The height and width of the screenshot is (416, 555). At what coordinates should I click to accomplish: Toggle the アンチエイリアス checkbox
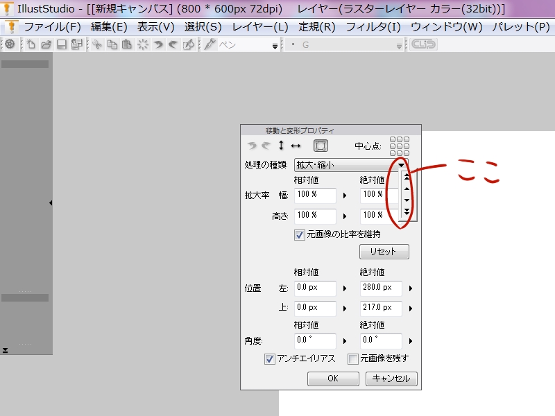tap(269, 359)
